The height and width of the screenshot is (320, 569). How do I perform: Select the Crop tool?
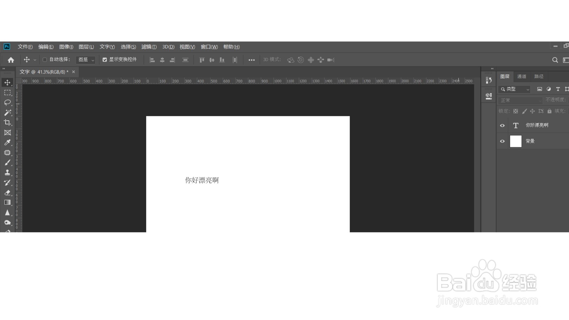pos(7,122)
